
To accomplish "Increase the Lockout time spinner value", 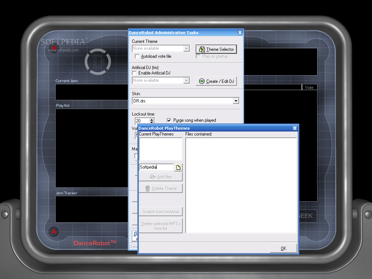I will pyautogui.click(x=152, y=119).
